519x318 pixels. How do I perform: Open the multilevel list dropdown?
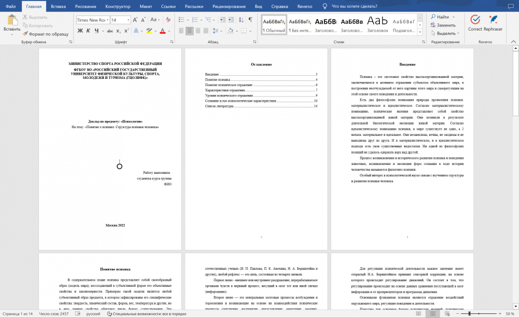pyautogui.click(x=214, y=20)
